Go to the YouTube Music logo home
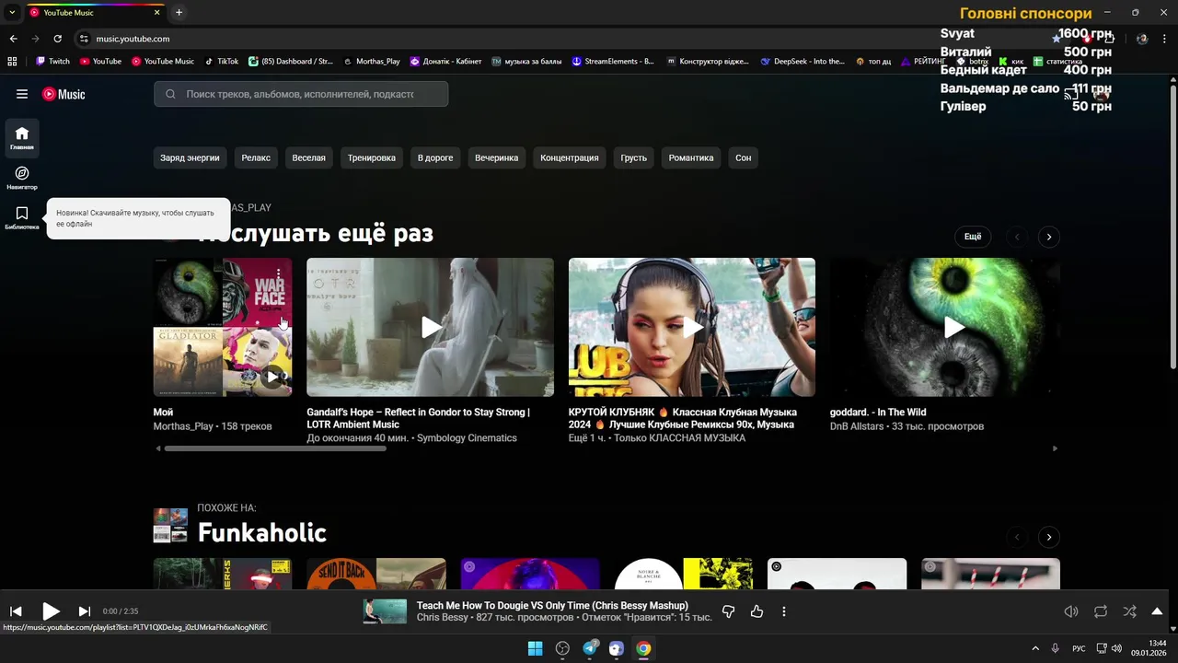 click(x=64, y=94)
